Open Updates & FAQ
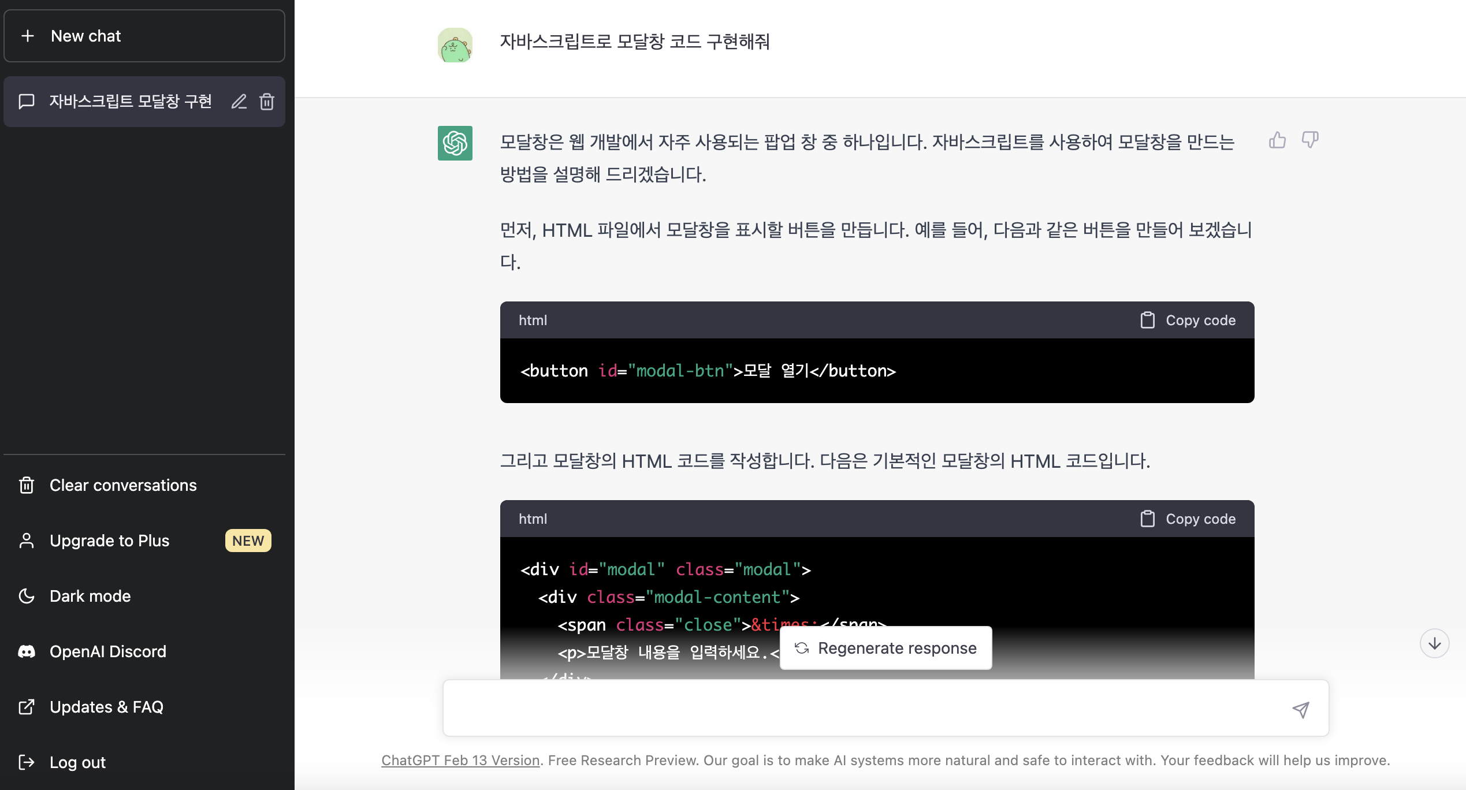Viewport: 1466px width, 790px height. tap(106, 707)
